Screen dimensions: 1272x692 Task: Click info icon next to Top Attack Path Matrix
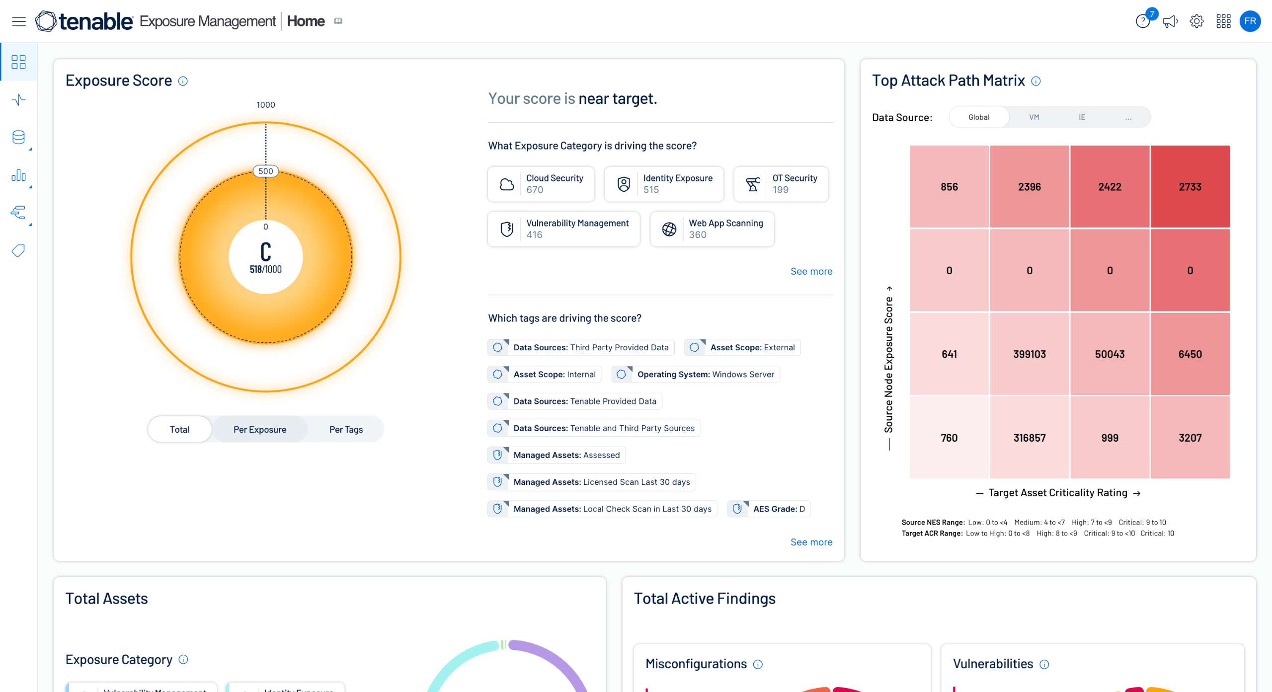pos(1036,81)
